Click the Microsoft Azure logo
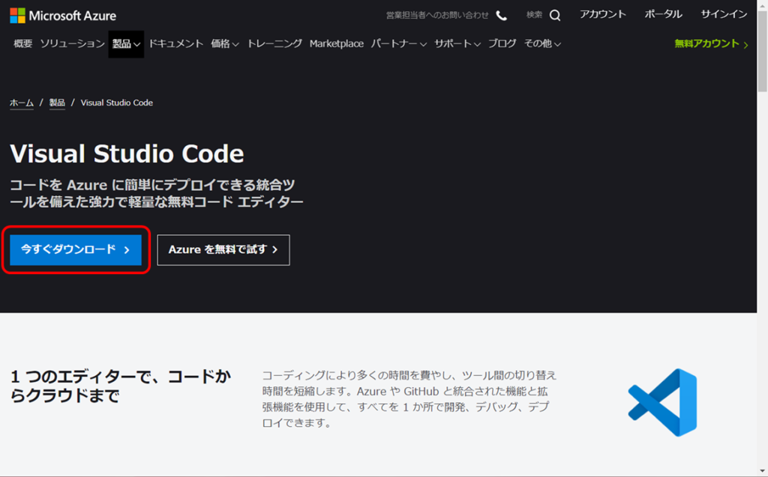The height and width of the screenshot is (477, 768). point(63,16)
